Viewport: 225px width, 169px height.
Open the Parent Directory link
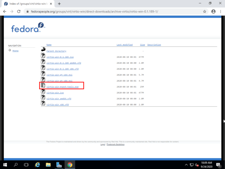[x=56, y=51]
